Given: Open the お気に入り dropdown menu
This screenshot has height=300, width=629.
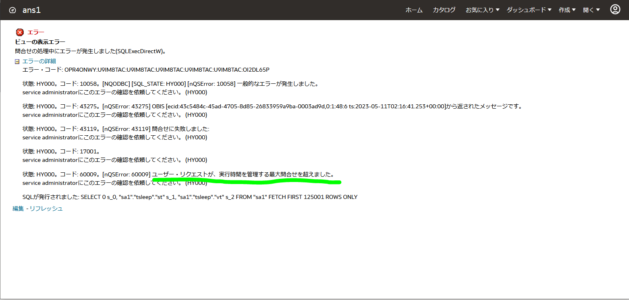Looking at the screenshot, I should point(482,10).
